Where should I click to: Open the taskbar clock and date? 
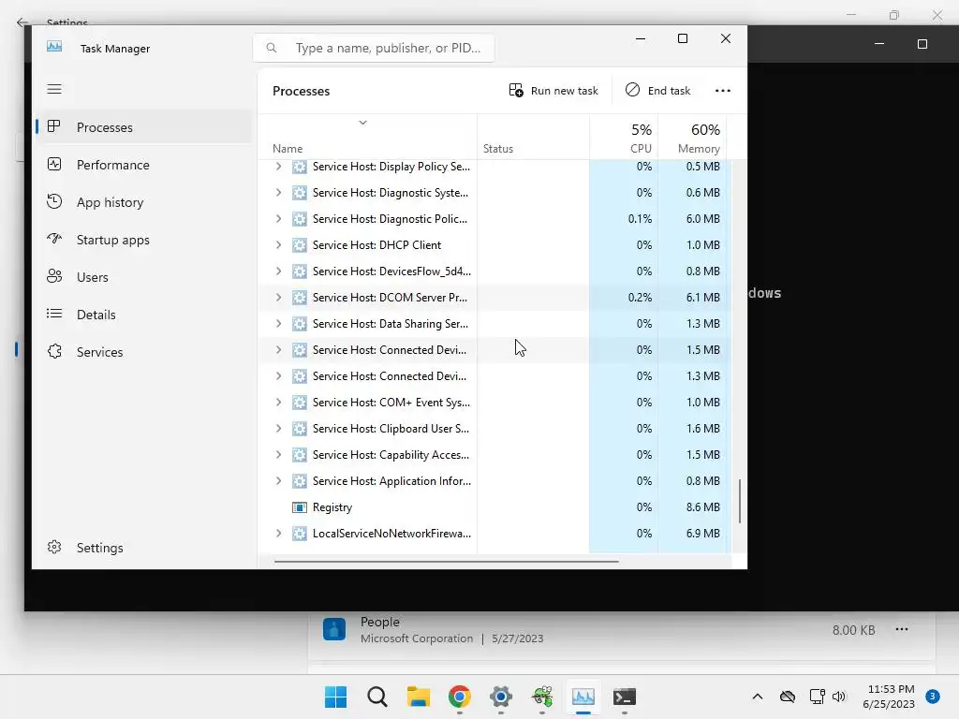[x=890, y=697]
